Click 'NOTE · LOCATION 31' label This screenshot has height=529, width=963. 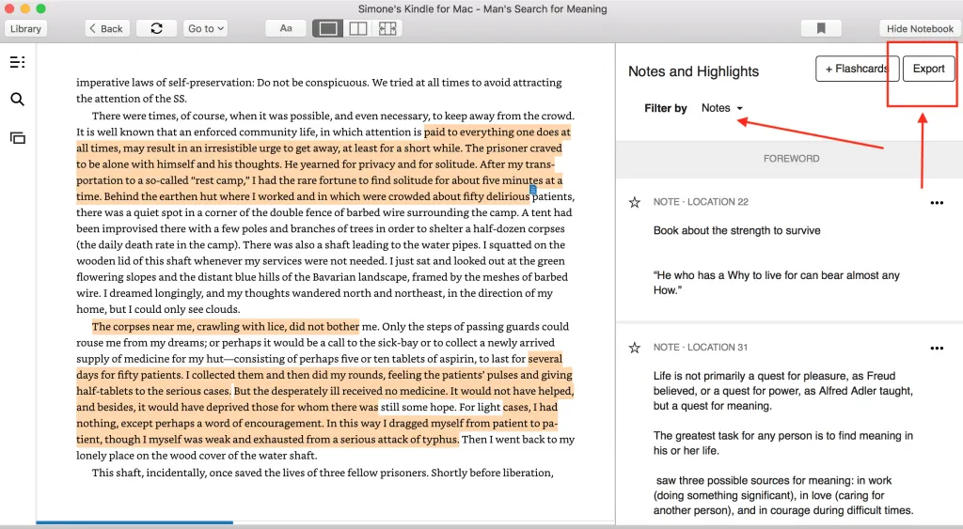tap(701, 348)
